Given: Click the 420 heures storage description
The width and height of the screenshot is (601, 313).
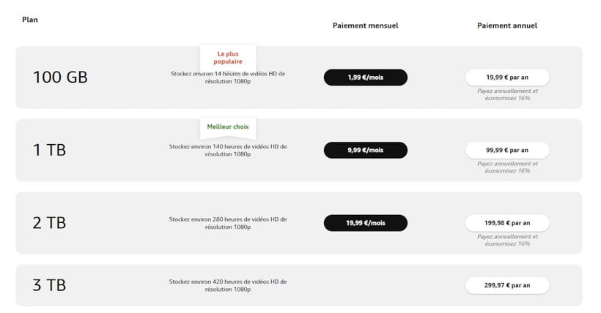Looking at the screenshot, I should (x=227, y=285).
